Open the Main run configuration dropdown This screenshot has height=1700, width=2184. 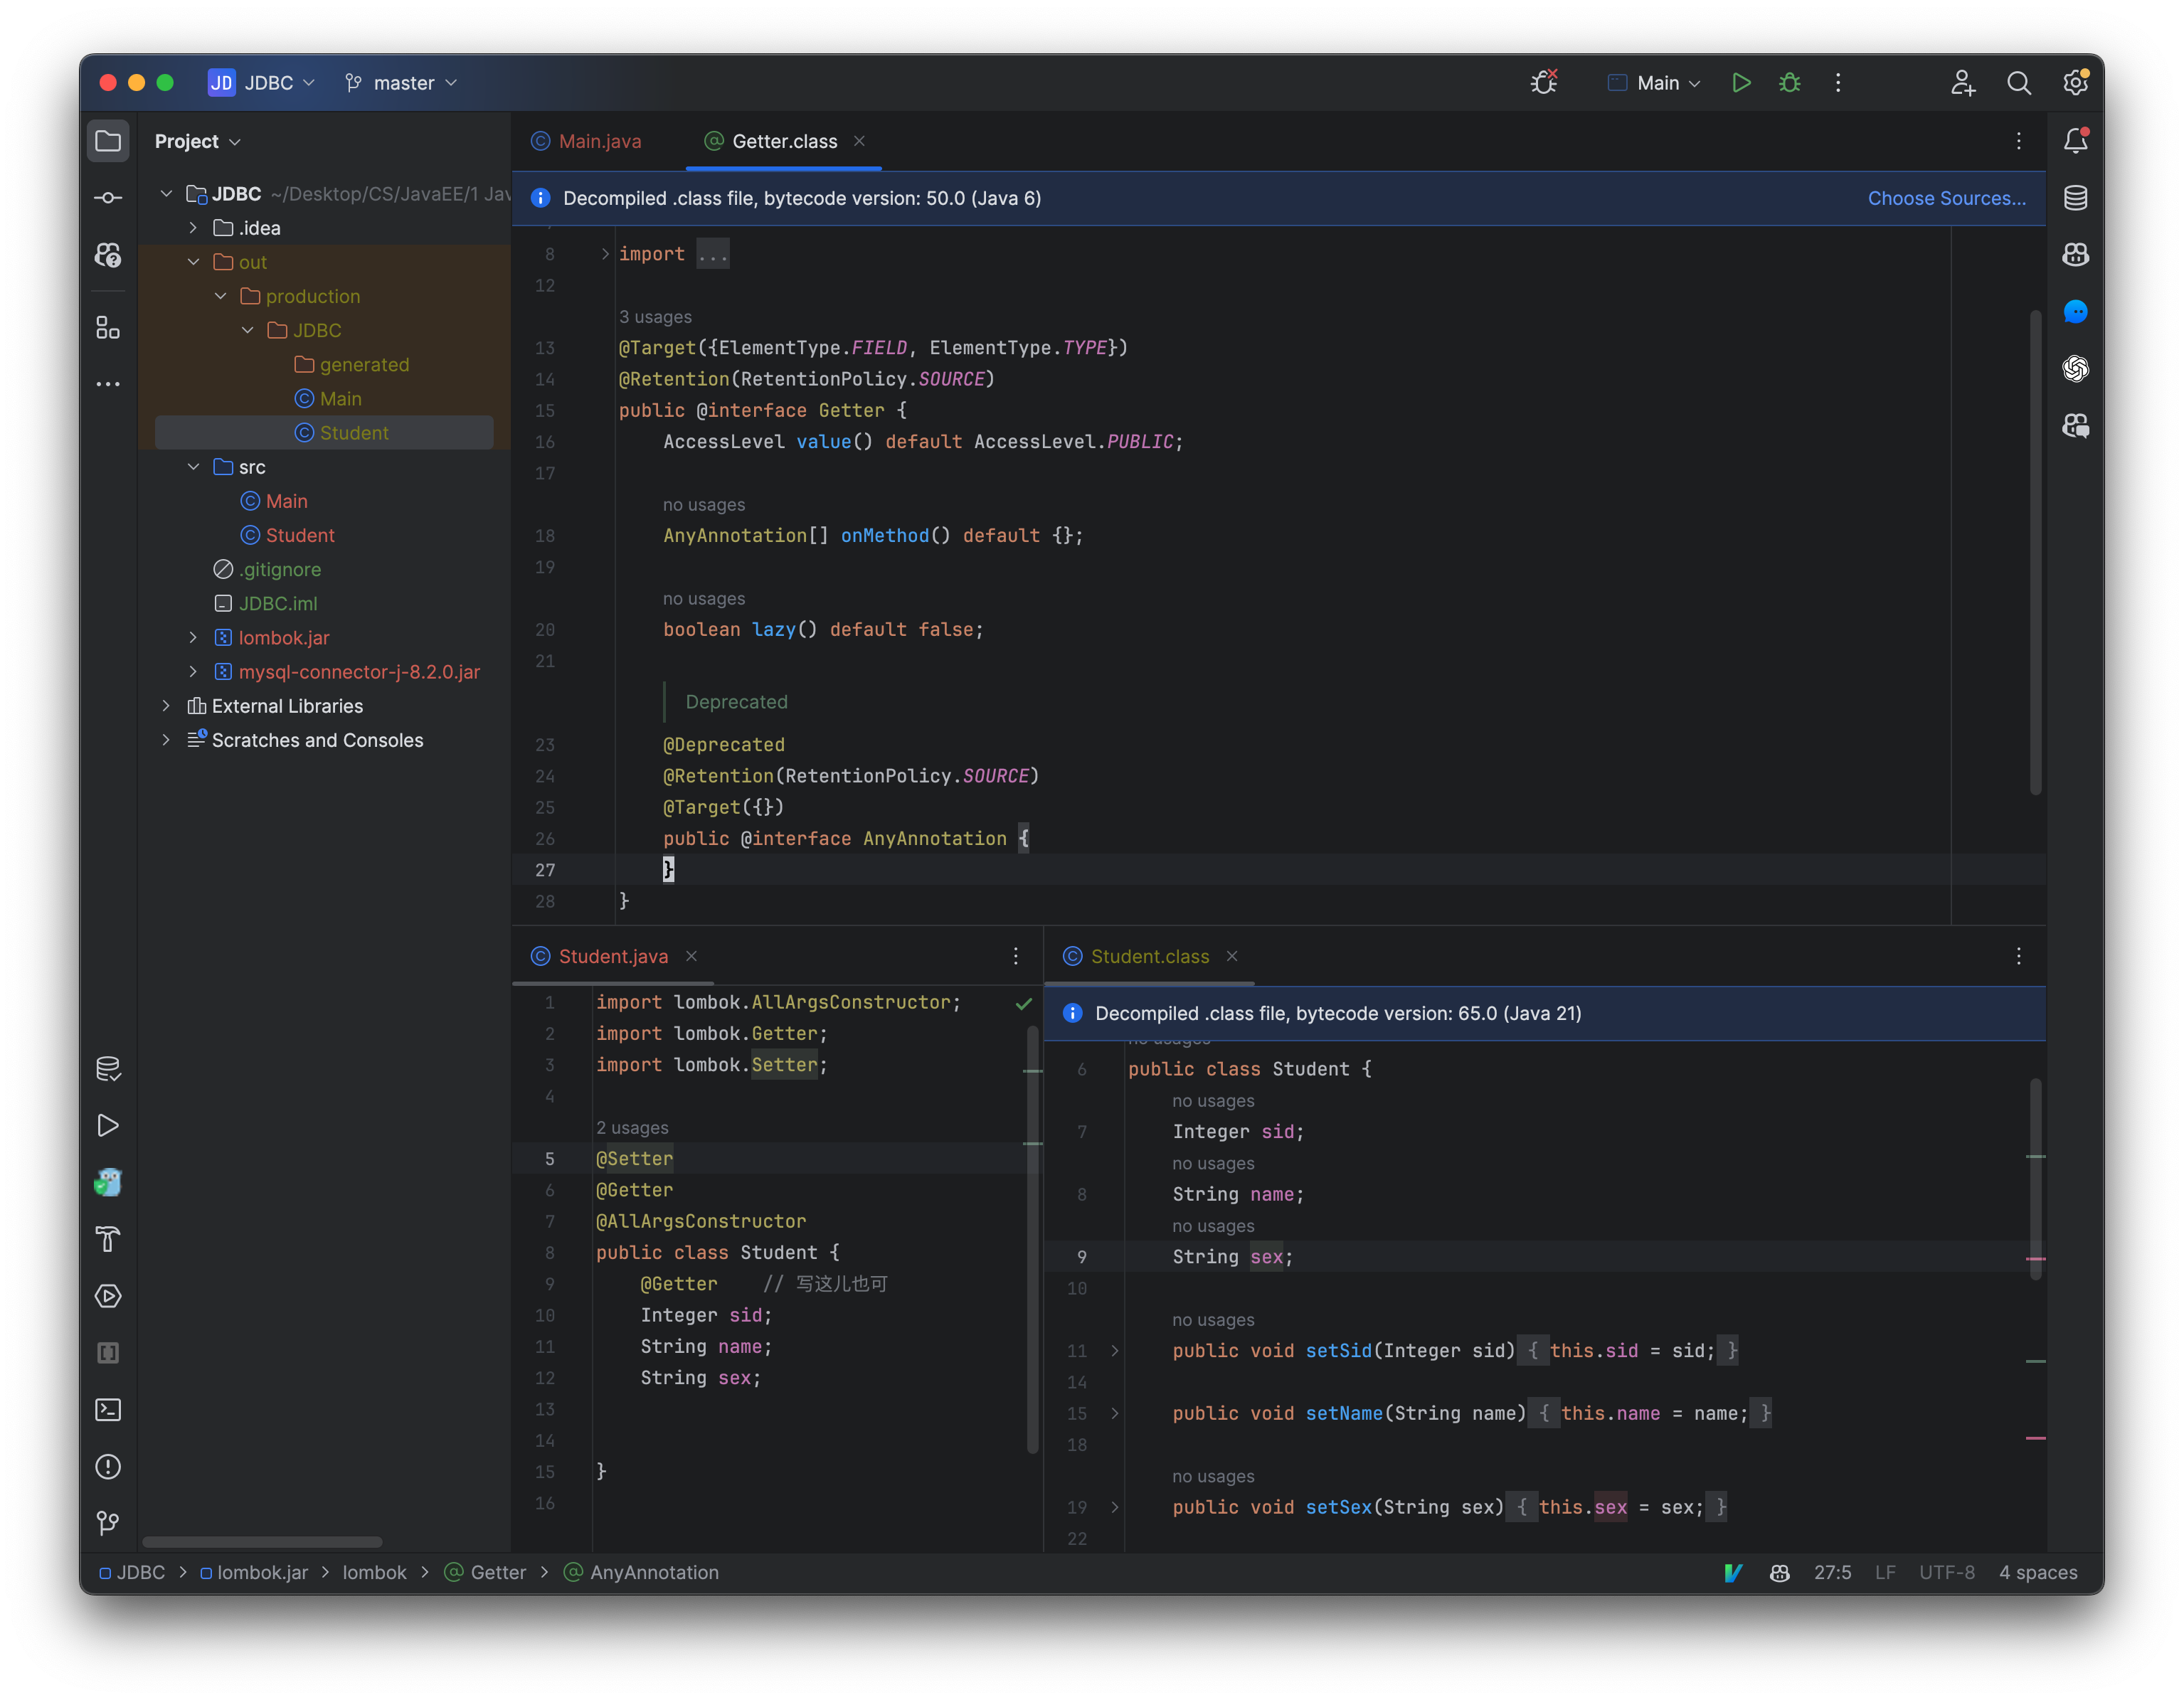(x=1654, y=83)
